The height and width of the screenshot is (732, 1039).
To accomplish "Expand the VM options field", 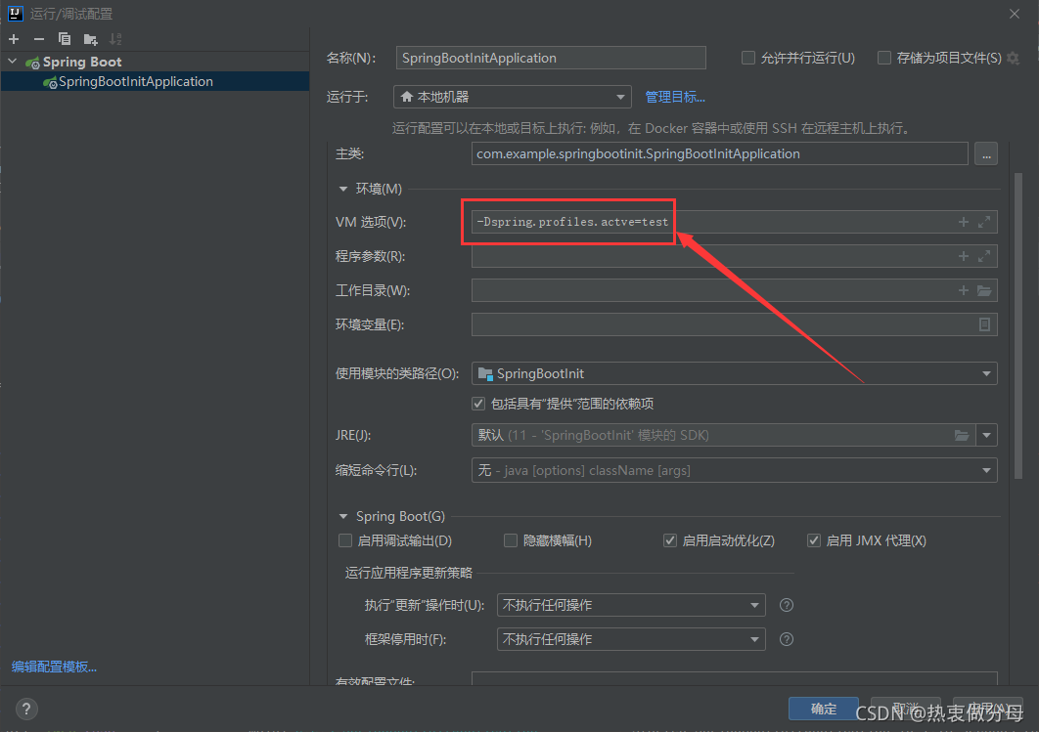I will [x=984, y=223].
